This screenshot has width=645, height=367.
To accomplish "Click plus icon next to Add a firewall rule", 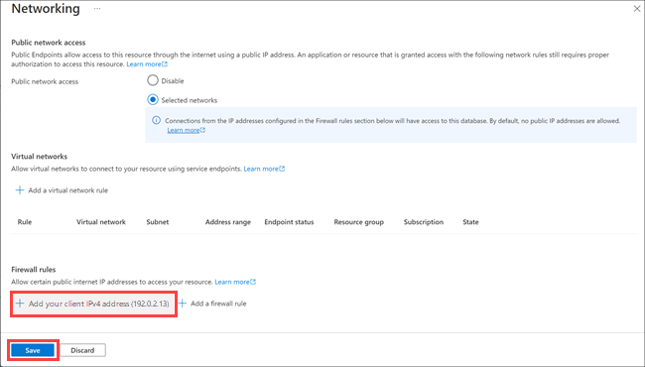I will (183, 304).
